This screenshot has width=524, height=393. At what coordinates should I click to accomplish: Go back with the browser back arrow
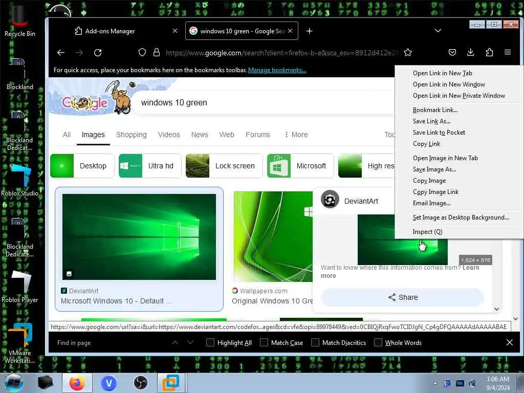click(x=61, y=53)
